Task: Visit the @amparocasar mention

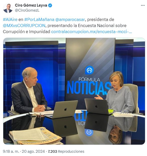Action: click(x=70, y=19)
